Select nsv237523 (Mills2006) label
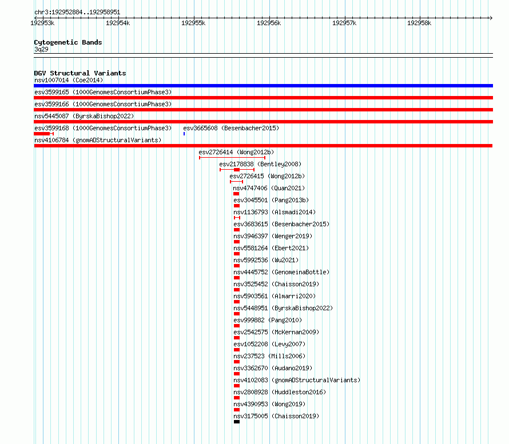This screenshot has width=509, height=444. point(269,356)
